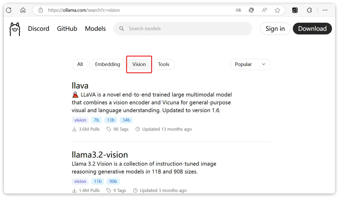Open browser settings three-dot menu

325,10
